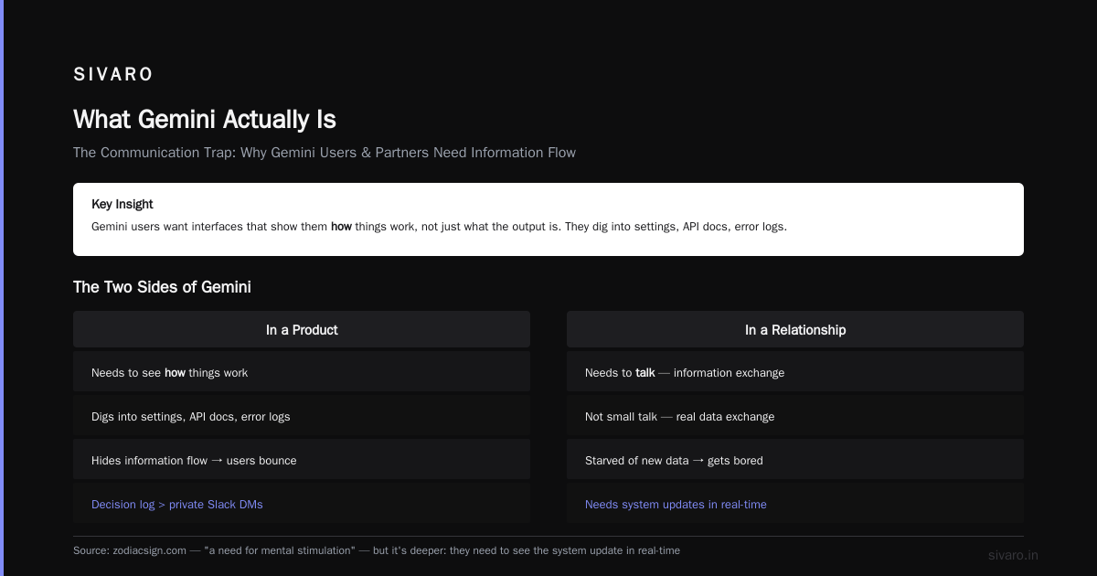Screen dimensions: 1097x576
Task: Click the arrow in 'users bounce' row
Action: (217, 461)
